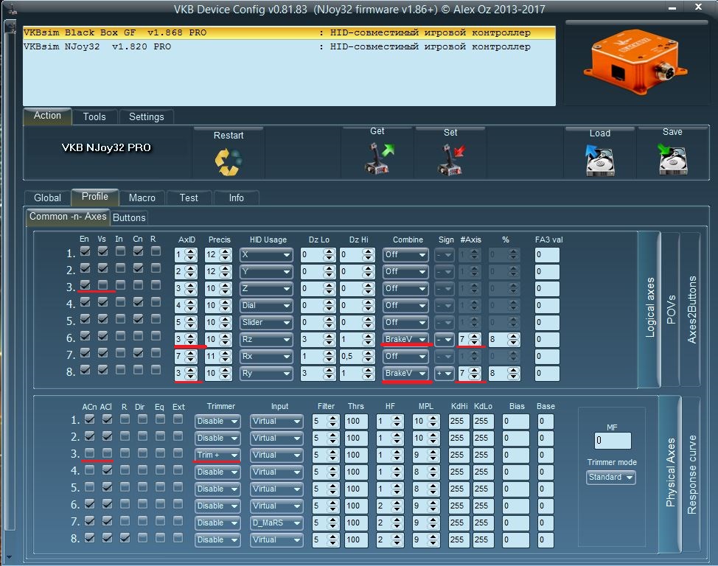Select the Common -n- Axes sub-tab
718x566 pixels.
click(x=68, y=217)
